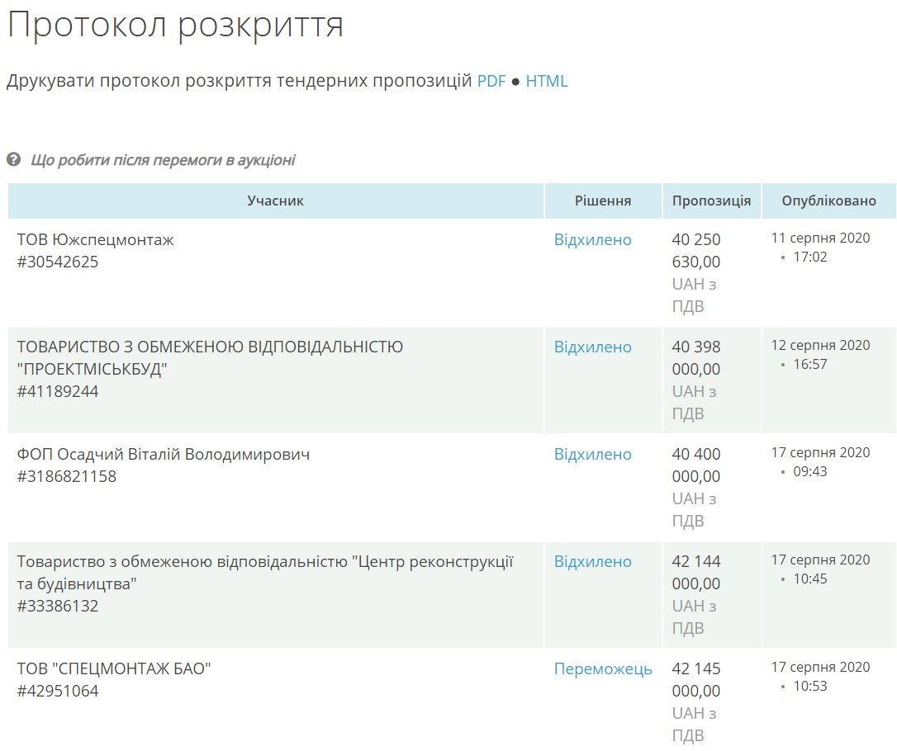Select participant ФОП Осадчий Віталій Володимирович
The image size is (897, 751).
[164, 455]
